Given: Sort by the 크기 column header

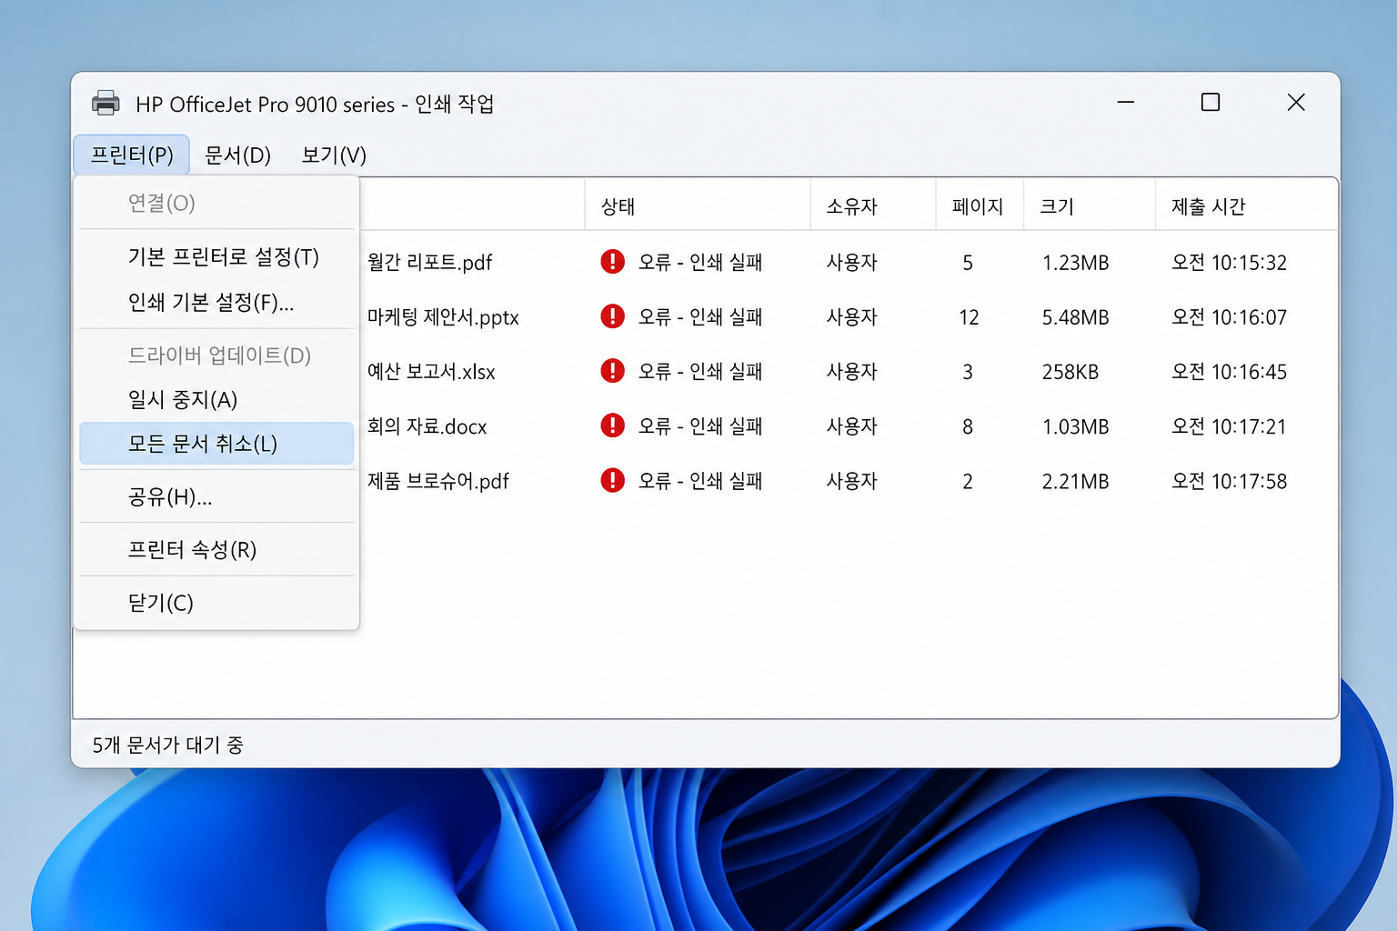Looking at the screenshot, I should pyautogui.click(x=1090, y=206).
